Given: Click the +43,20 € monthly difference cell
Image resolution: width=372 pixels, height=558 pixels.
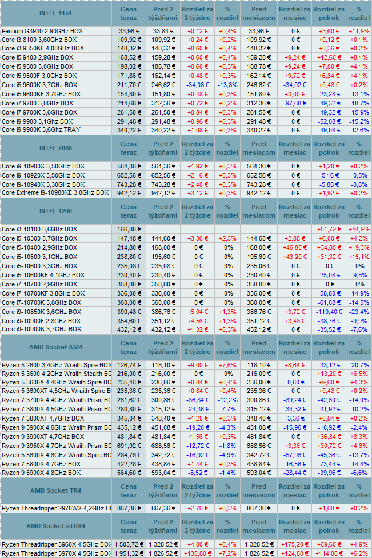Looking at the screenshot, I should click(x=295, y=257).
